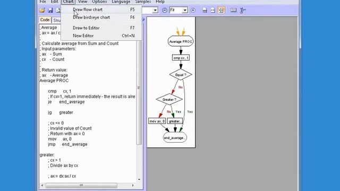340x191 pixels.
Task: Click the cmp cx, 1 flowchart box
Action: [181, 58]
